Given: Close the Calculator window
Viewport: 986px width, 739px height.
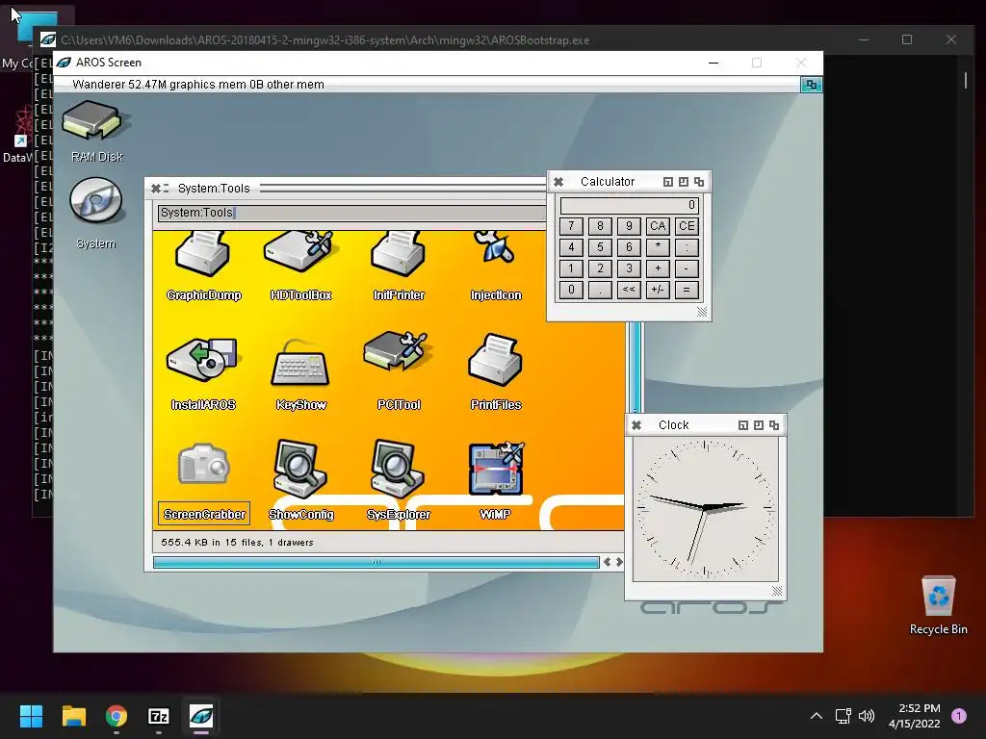Looking at the screenshot, I should tap(558, 182).
